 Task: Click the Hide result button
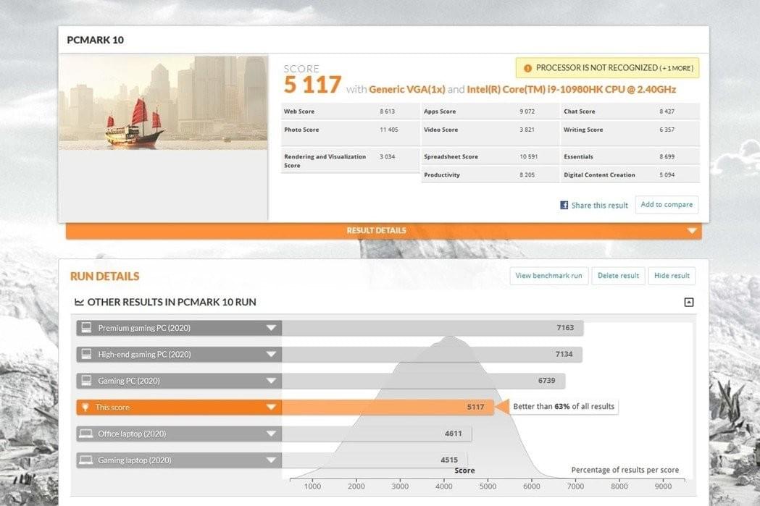click(672, 276)
